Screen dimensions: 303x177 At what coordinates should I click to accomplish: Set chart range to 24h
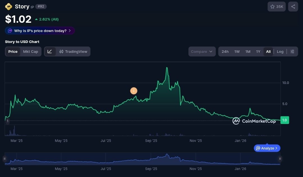tap(225, 52)
